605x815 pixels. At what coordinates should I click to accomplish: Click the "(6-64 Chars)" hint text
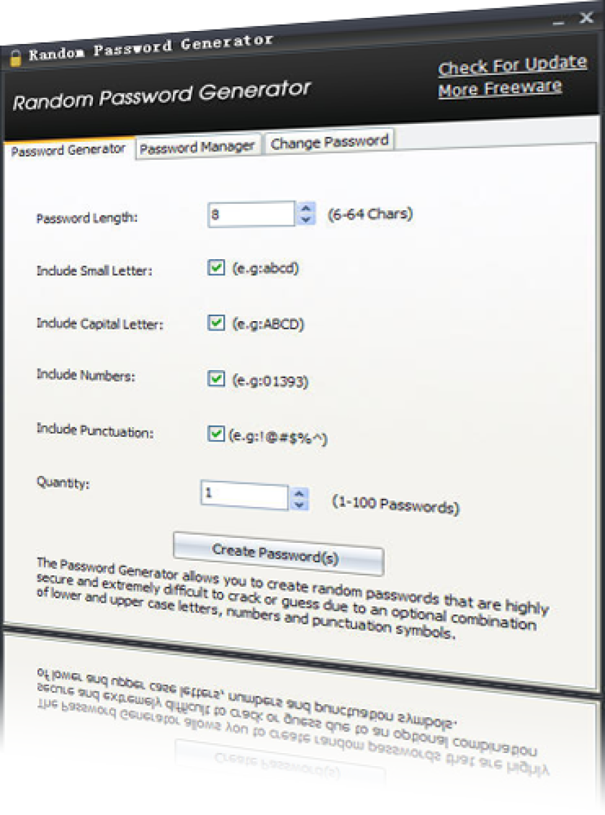click(x=370, y=214)
